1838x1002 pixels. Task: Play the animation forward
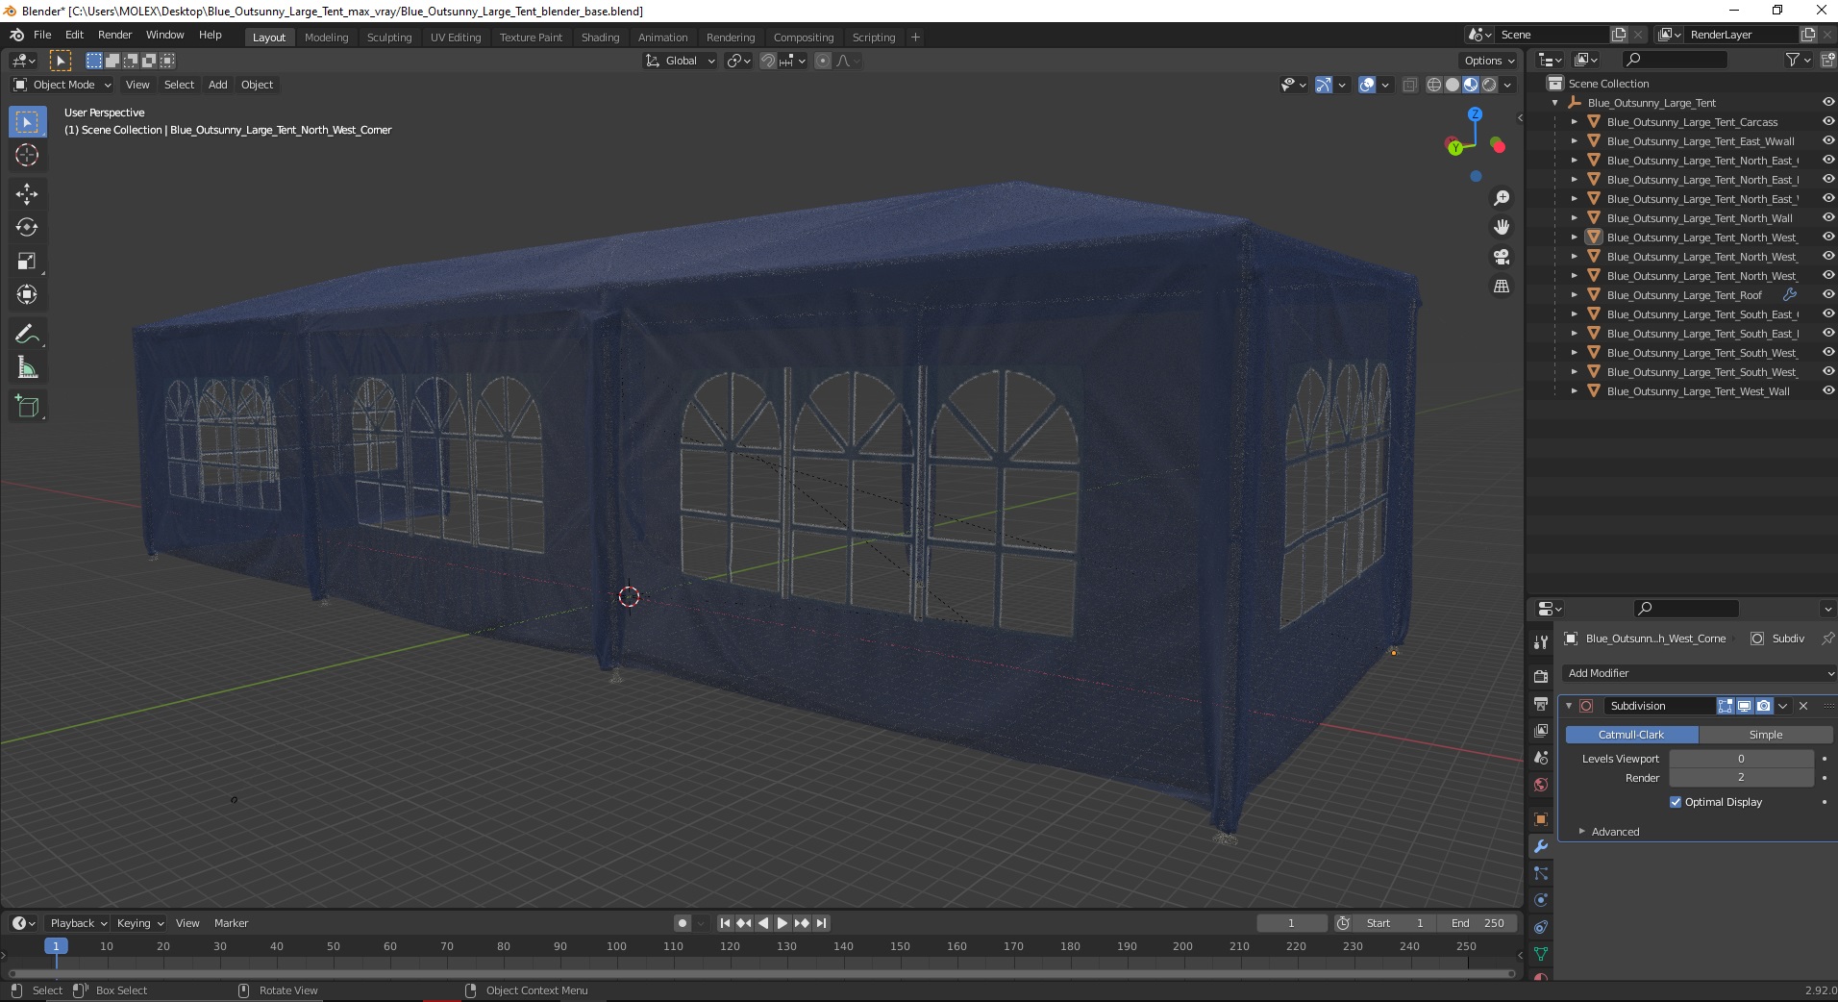[x=782, y=923]
